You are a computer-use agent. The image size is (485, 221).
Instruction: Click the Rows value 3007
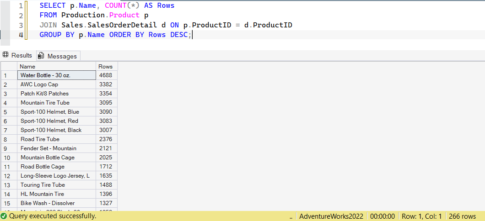107,130
